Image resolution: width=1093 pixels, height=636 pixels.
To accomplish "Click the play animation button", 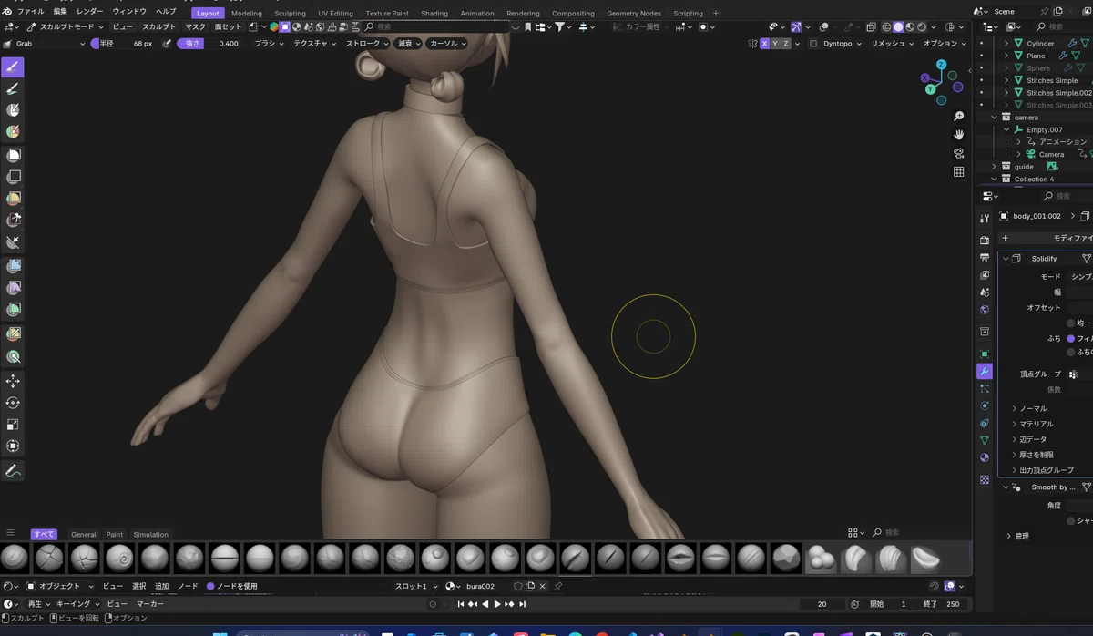I will pyautogui.click(x=497, y=604).
